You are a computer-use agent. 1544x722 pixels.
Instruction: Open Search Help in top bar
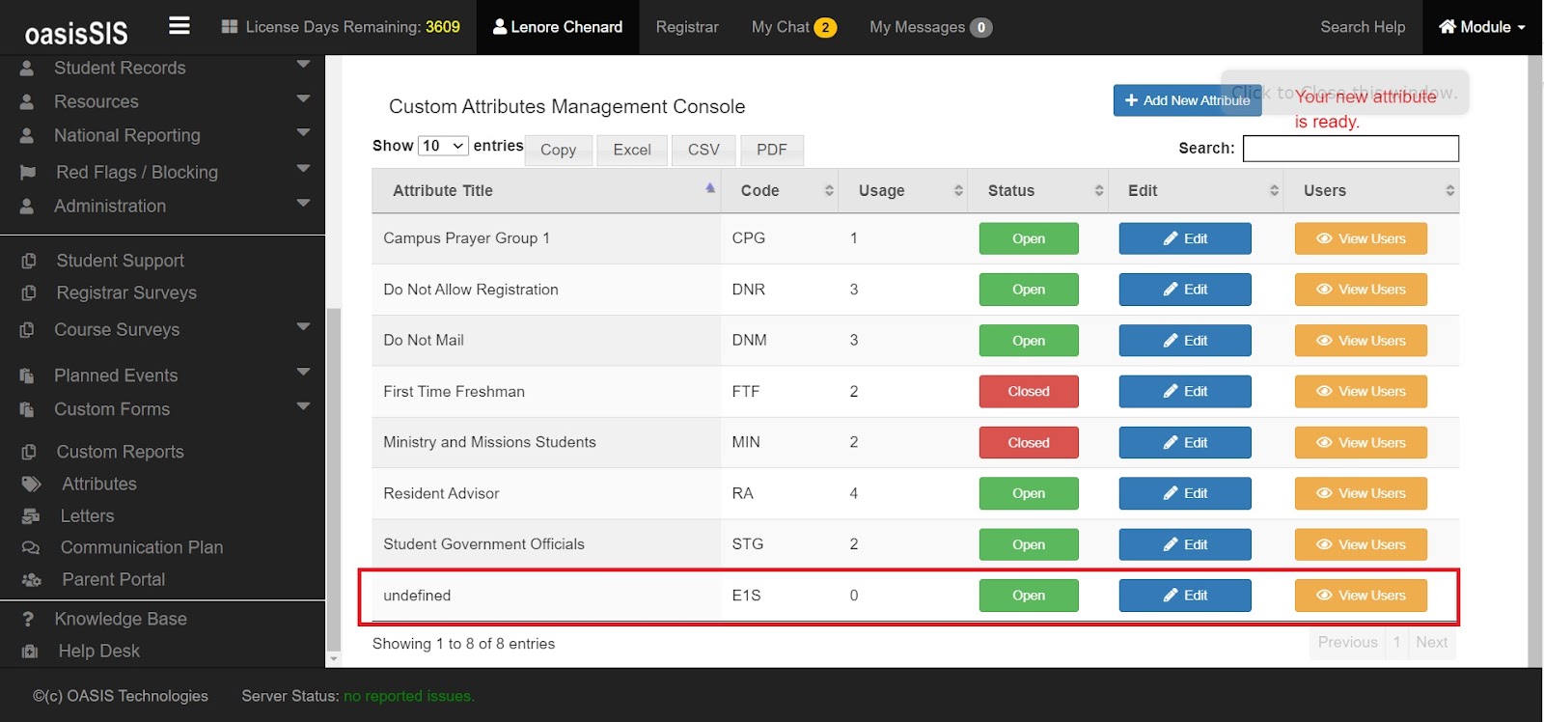click(1363, 27)
